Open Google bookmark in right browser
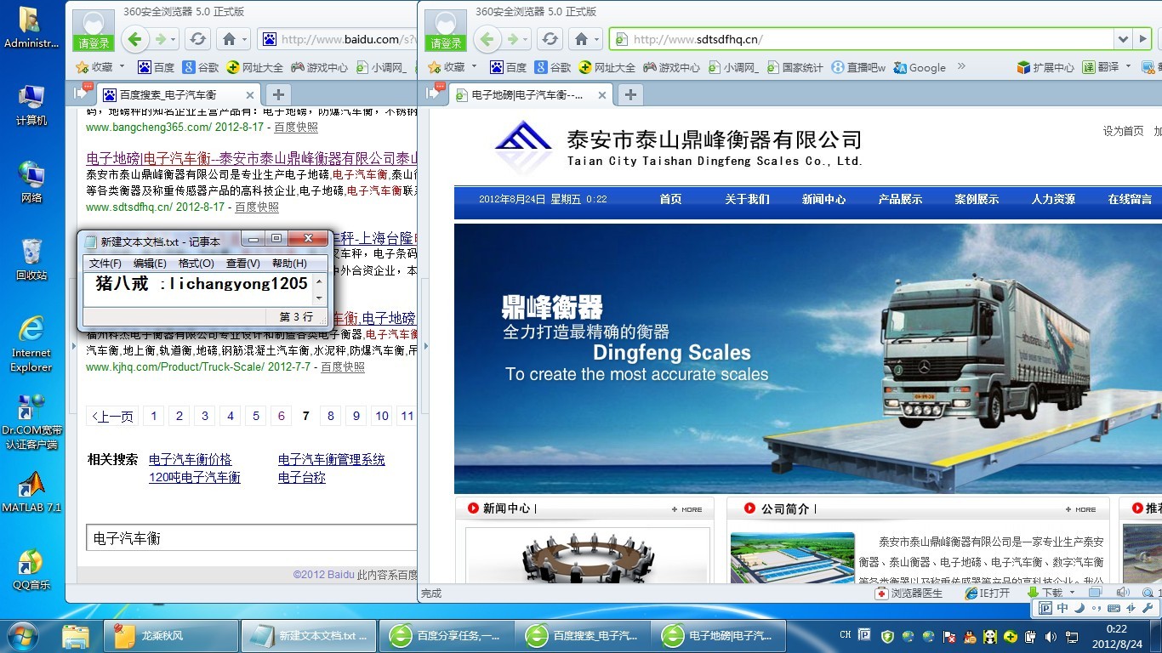 point(920,67)
